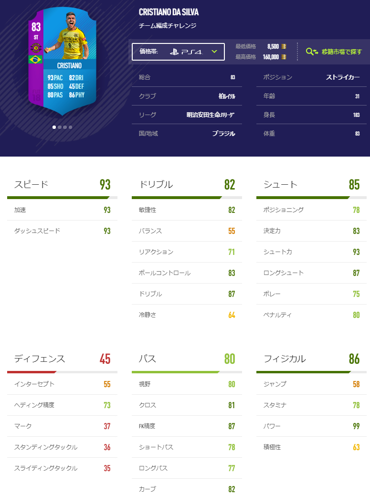Open the 価格帯 platform dropdown
The height and width of the screenshot is (496, 370).
point(178,52)
